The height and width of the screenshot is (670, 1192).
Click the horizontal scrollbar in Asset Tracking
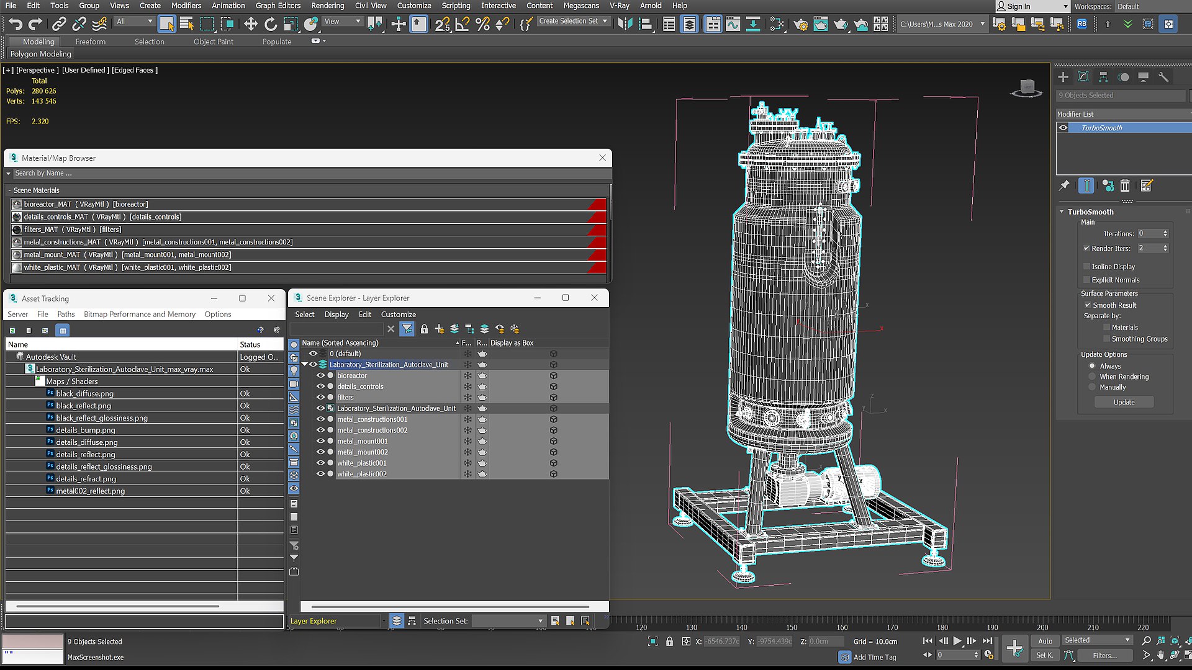pos(118,606)
